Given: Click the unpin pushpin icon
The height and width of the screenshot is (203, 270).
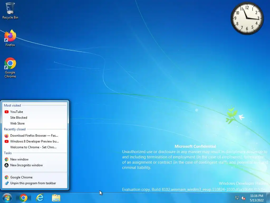Looking at the screenshot, I should pos(7,183).
